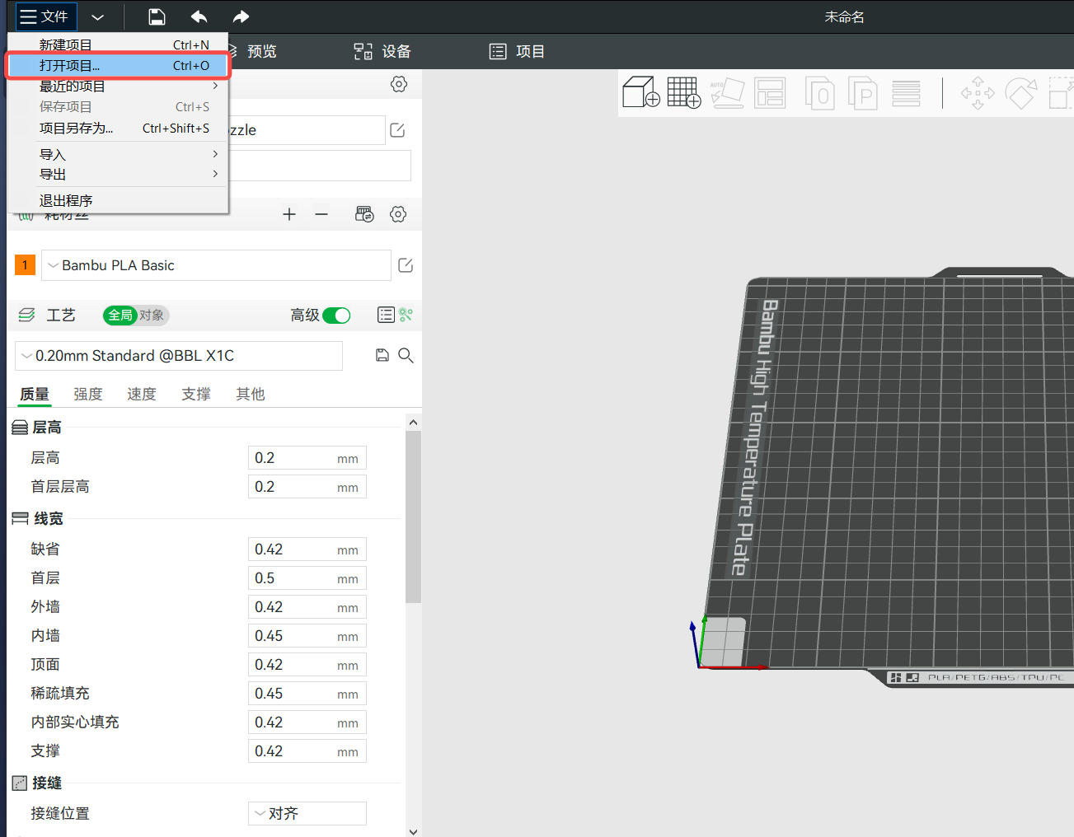Click the Auto orient icon

[x=727, y=92]
